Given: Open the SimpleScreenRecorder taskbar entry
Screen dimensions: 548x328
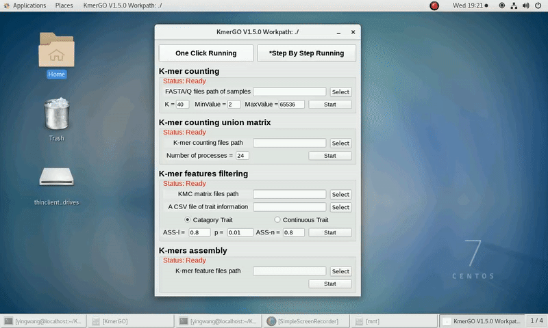Looking at the screenshot, I should tap(306, 321).
